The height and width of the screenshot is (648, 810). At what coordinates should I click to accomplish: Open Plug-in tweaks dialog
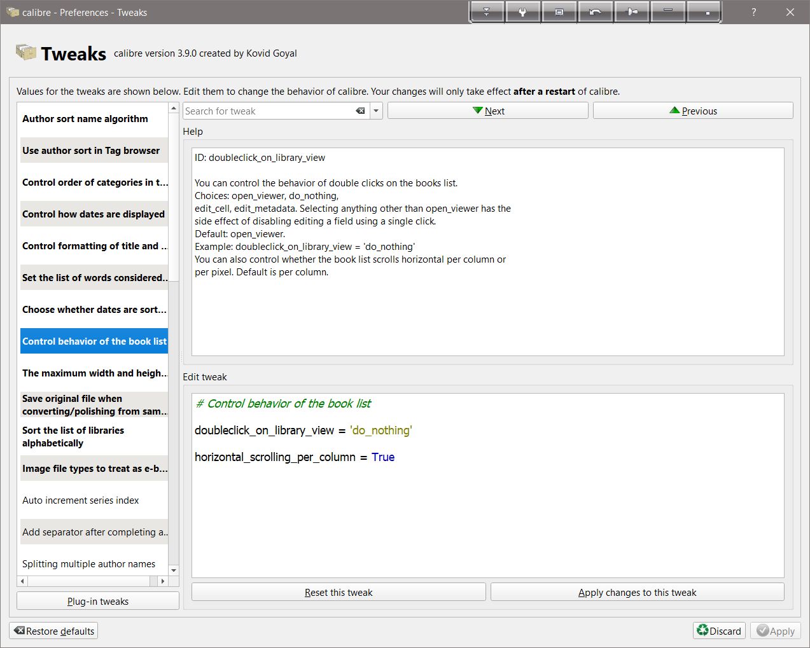pyautogui.click(x=98, y=601)
